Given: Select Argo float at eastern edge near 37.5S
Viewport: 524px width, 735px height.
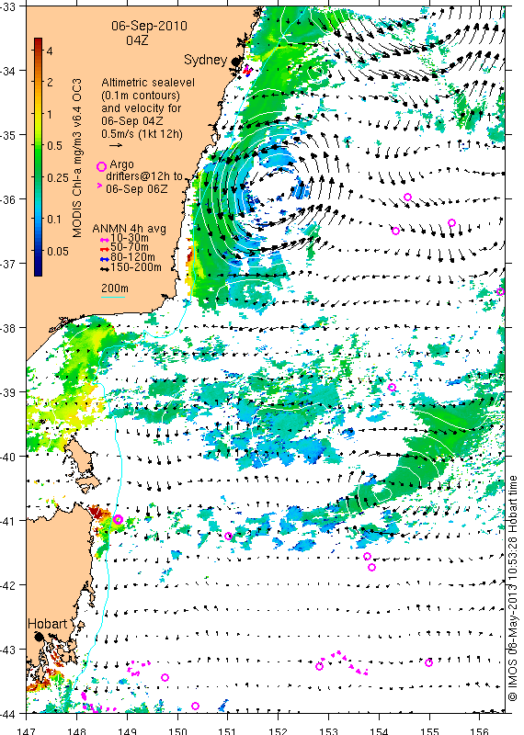Looking at the screenshot, I should click(x=500, y=291).
